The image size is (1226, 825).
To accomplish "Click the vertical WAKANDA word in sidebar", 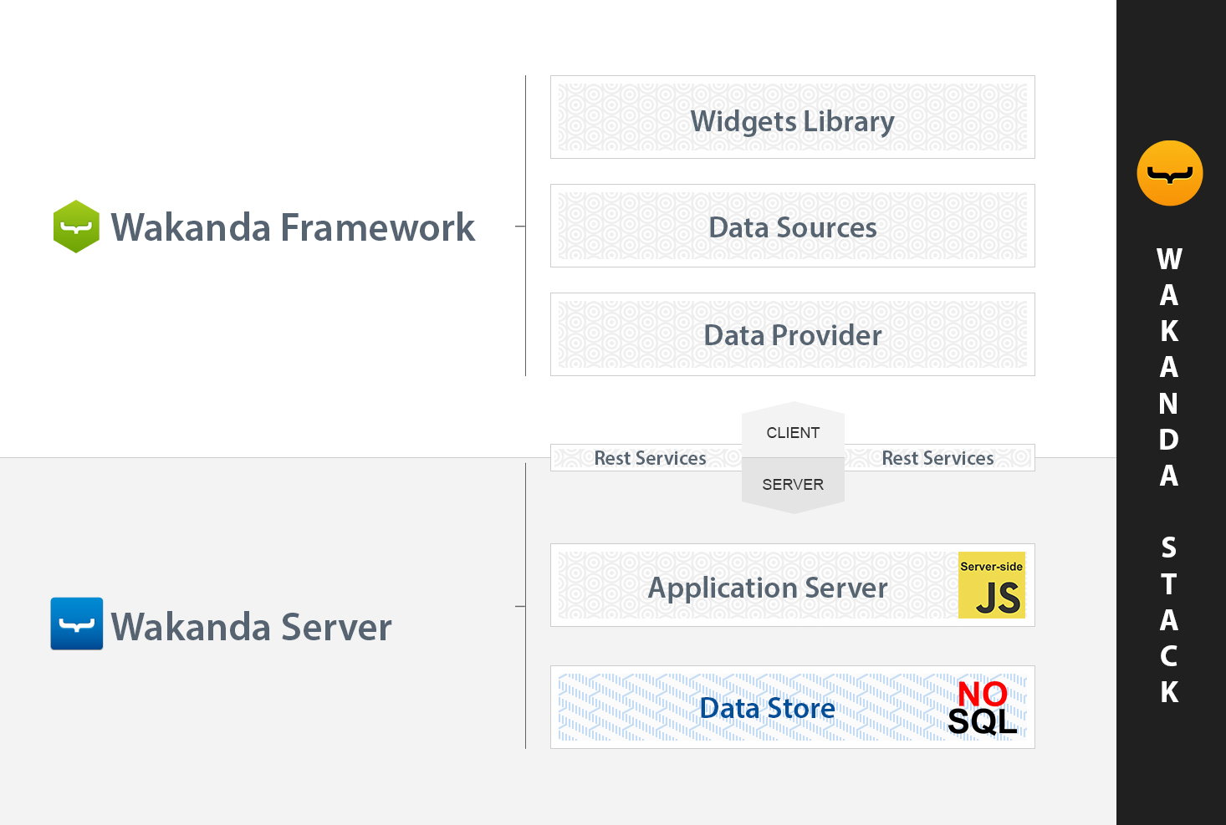I will [x=1169, y=367].
